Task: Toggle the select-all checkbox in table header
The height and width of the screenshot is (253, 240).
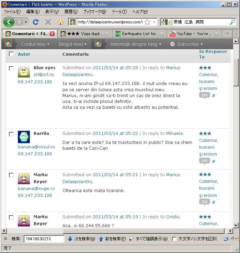Action: [11, 54]
